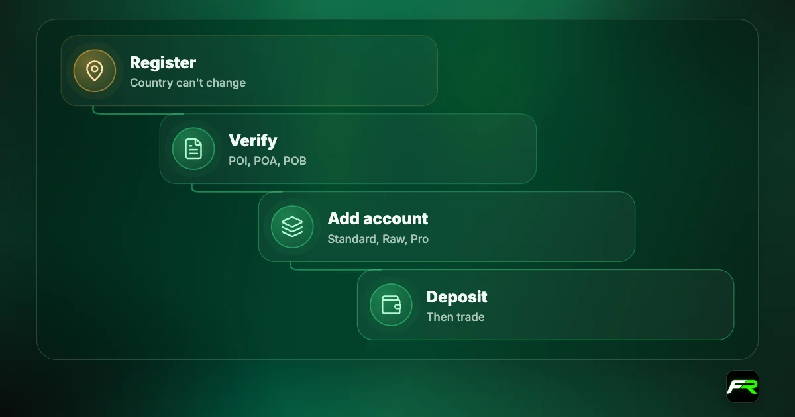
Task: Select the Register heading
Action: [x=163, y=63]
